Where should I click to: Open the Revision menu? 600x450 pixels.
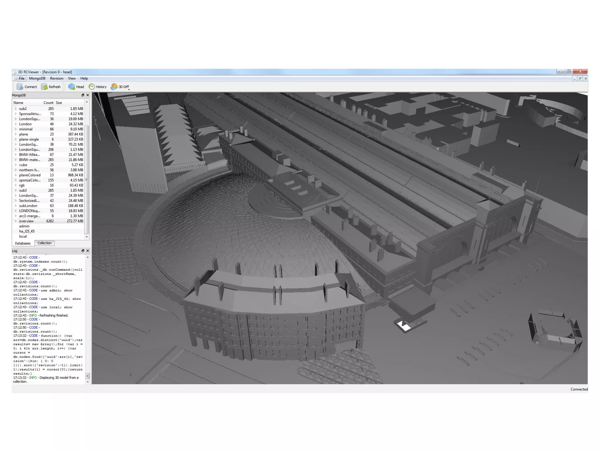(57, 79)
